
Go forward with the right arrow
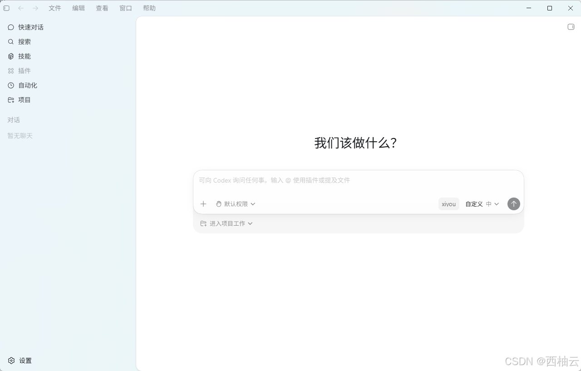coord(35,8)
